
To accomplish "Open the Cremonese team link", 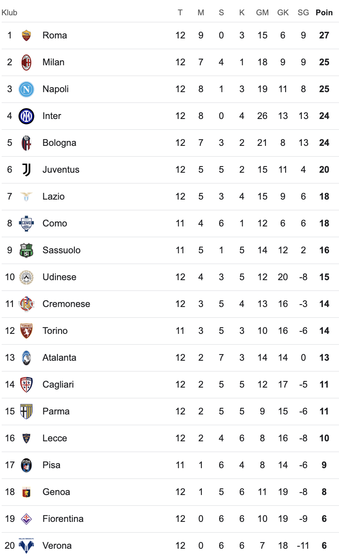I will (66, 304).
